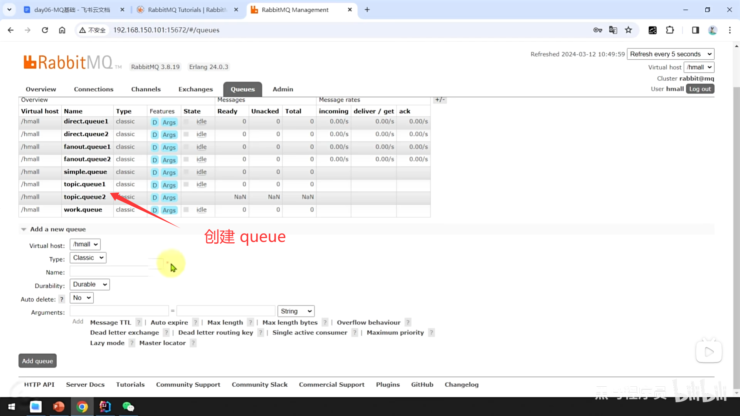Click the D feature badge of direct.queue1

tap(155, 122)
